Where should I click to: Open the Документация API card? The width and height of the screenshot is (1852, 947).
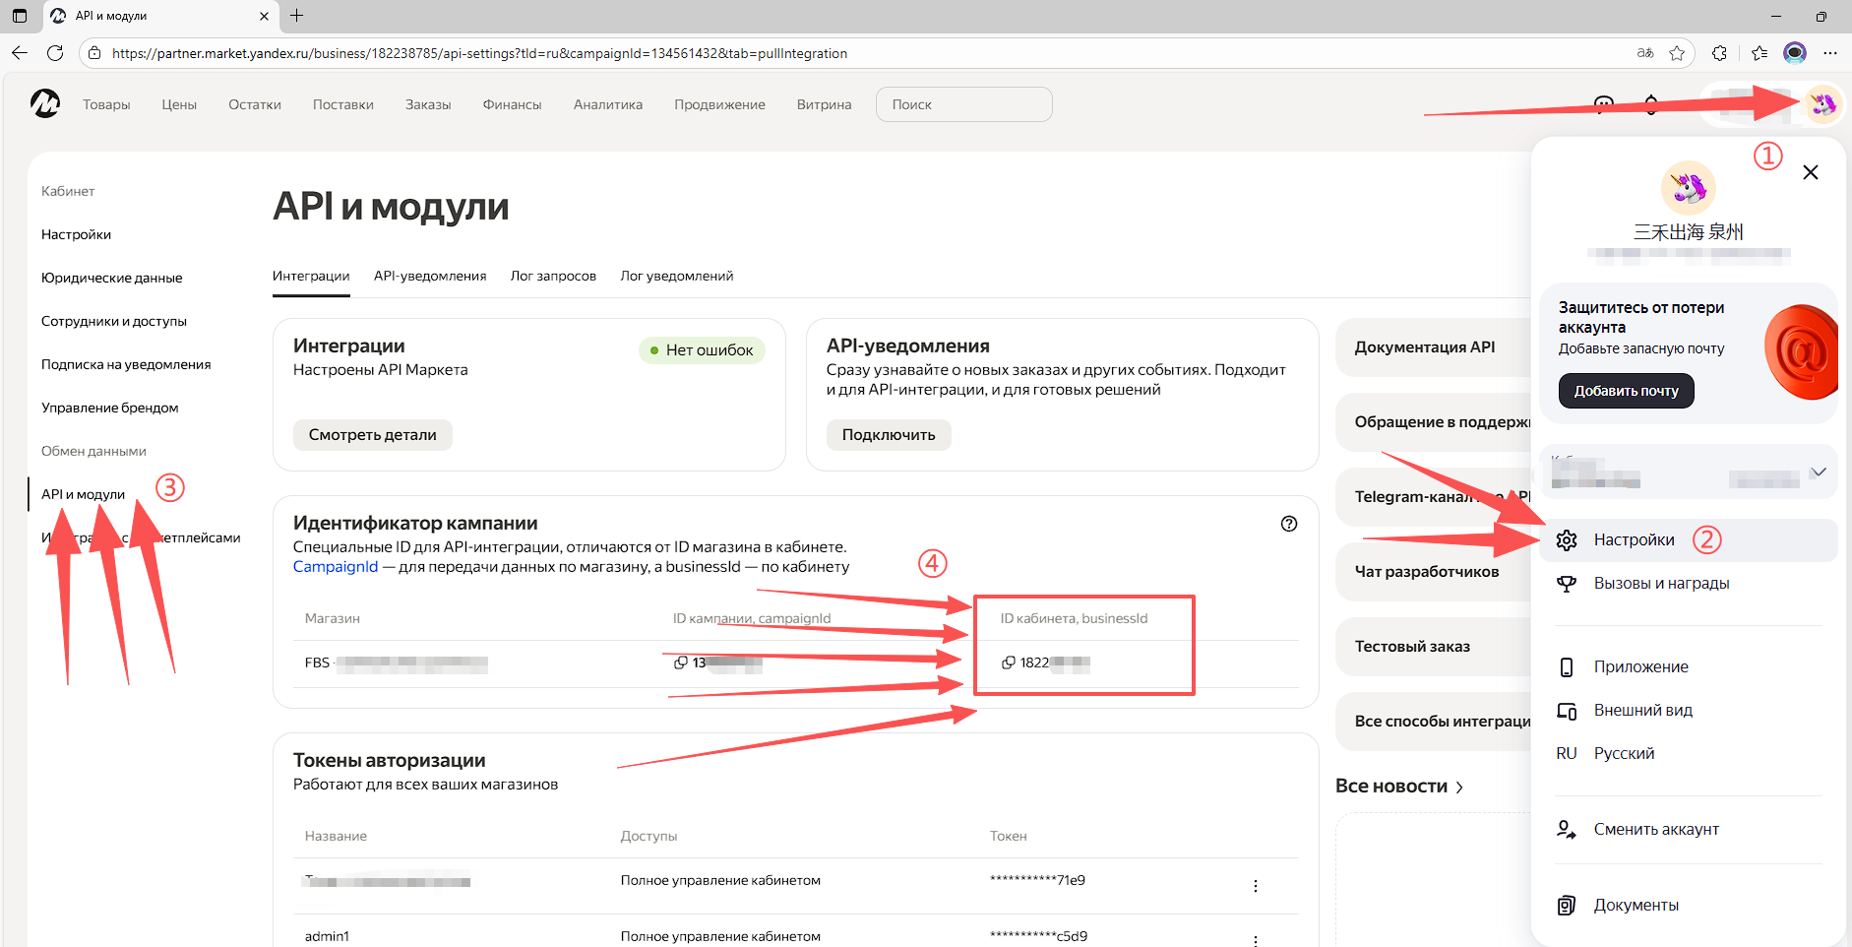pos(1434,347)
